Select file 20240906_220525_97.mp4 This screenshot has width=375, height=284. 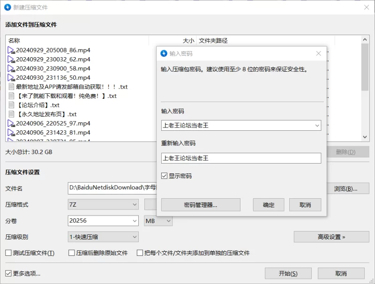pyautogui.click(x=53, y=123)
